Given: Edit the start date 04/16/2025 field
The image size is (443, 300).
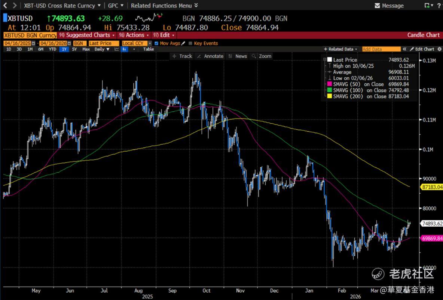Looking at the screenshot, I should (17, 43).
